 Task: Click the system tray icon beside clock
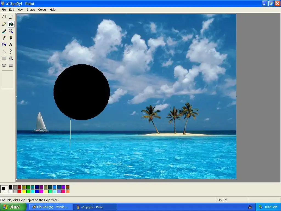click(261, 207)
